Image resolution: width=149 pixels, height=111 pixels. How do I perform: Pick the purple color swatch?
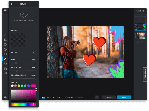(28, 86)
